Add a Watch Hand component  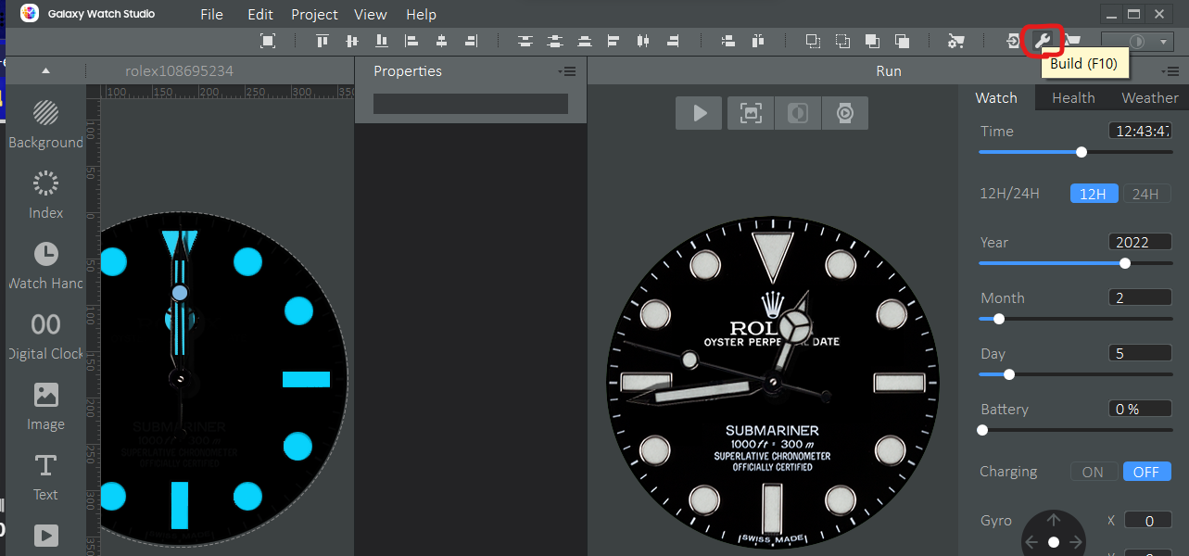45,265
